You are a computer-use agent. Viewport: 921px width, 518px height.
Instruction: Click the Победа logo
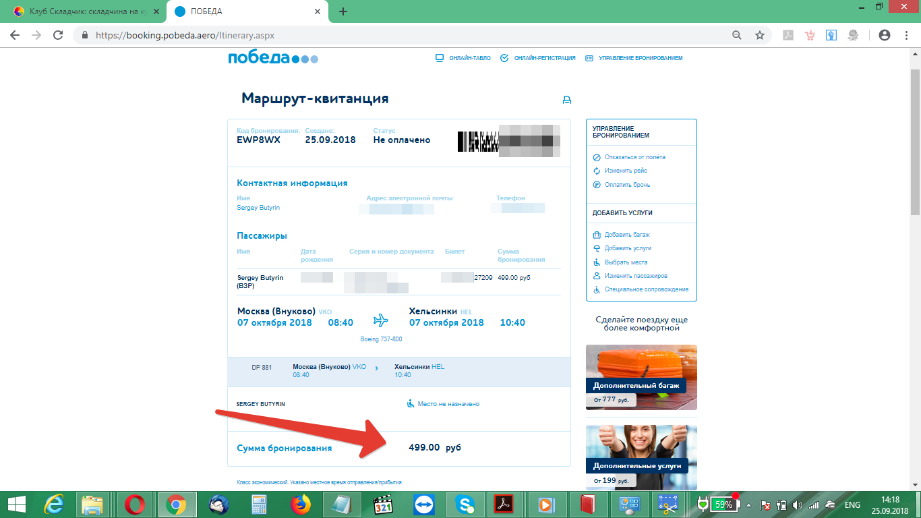click(273, 58)
